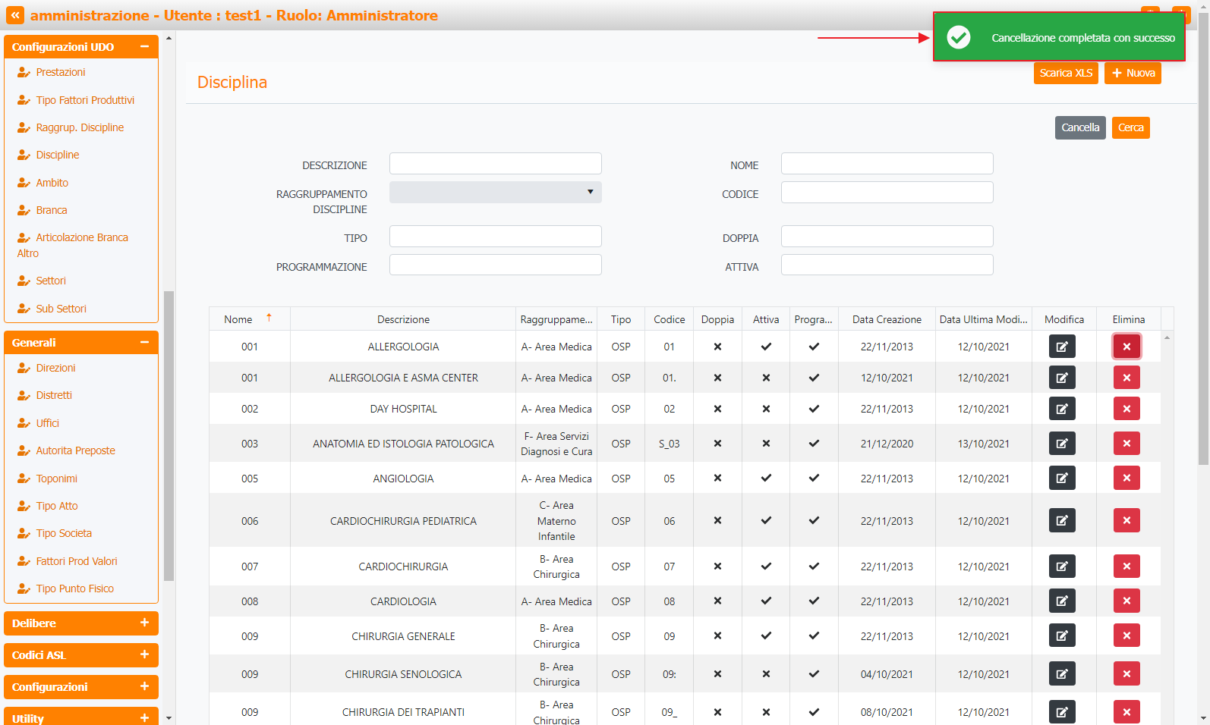This screenshot has height=725, width=1210.
Task: Go to Tipo Atto menu item
Action: [x=57, y=506]
